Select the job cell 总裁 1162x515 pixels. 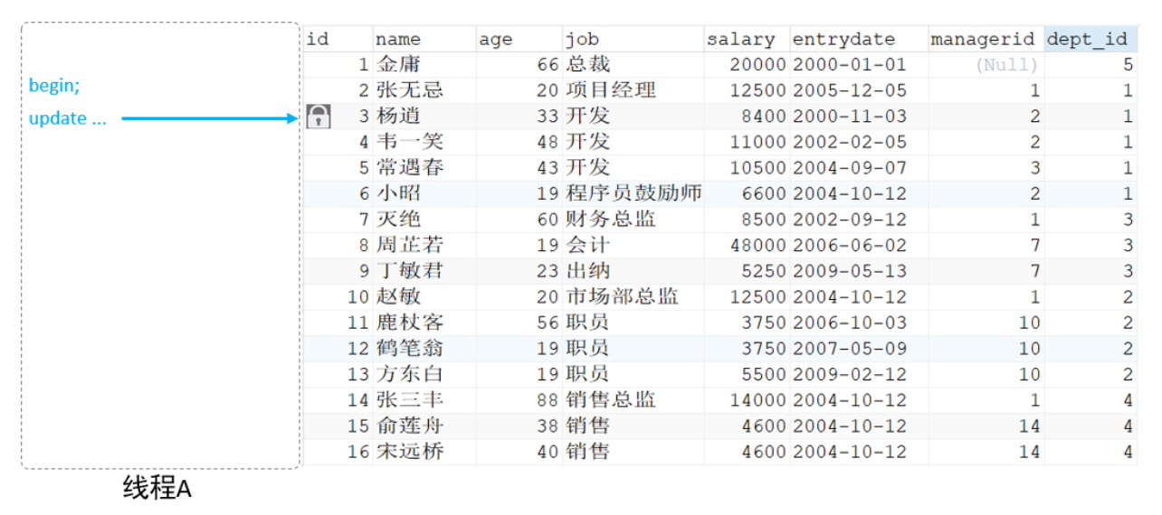(x=588, y=65)
